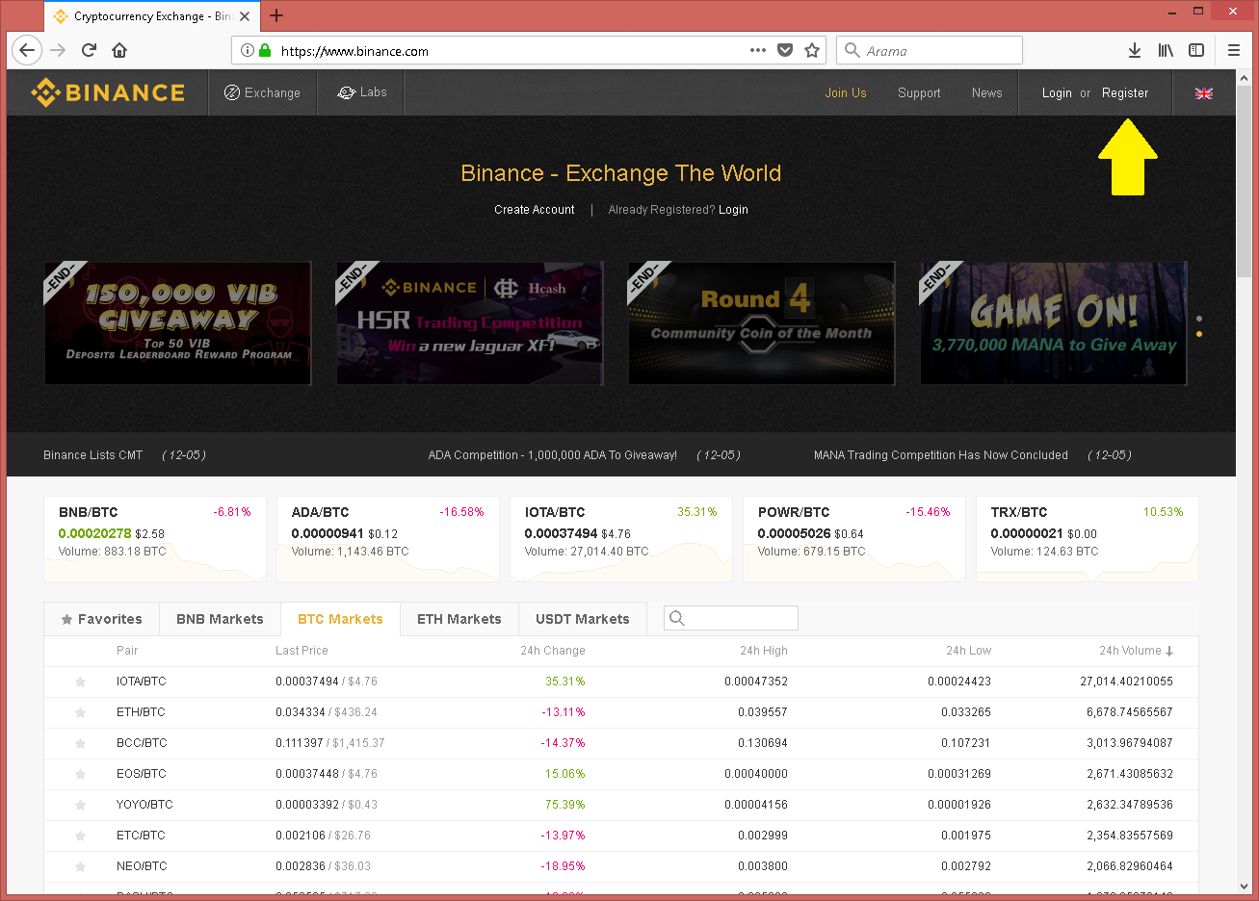Open the ADA/BTC ticker card
Viewport: 1259px width, 901px height.
coord(388,539)
